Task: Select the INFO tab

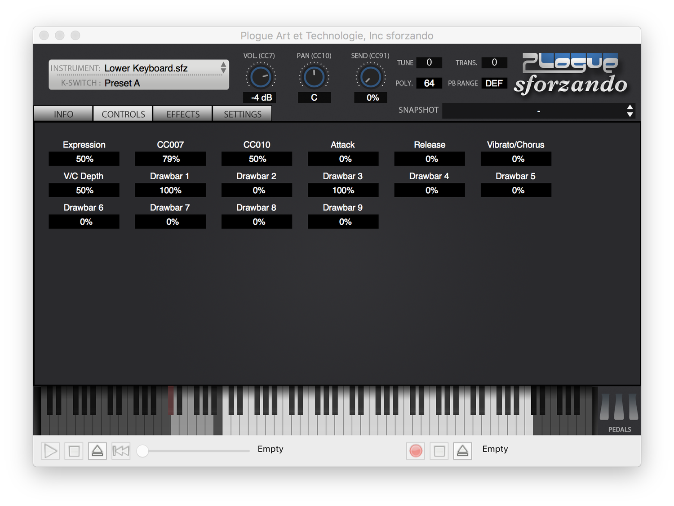Action: click(x=63, y=114)
